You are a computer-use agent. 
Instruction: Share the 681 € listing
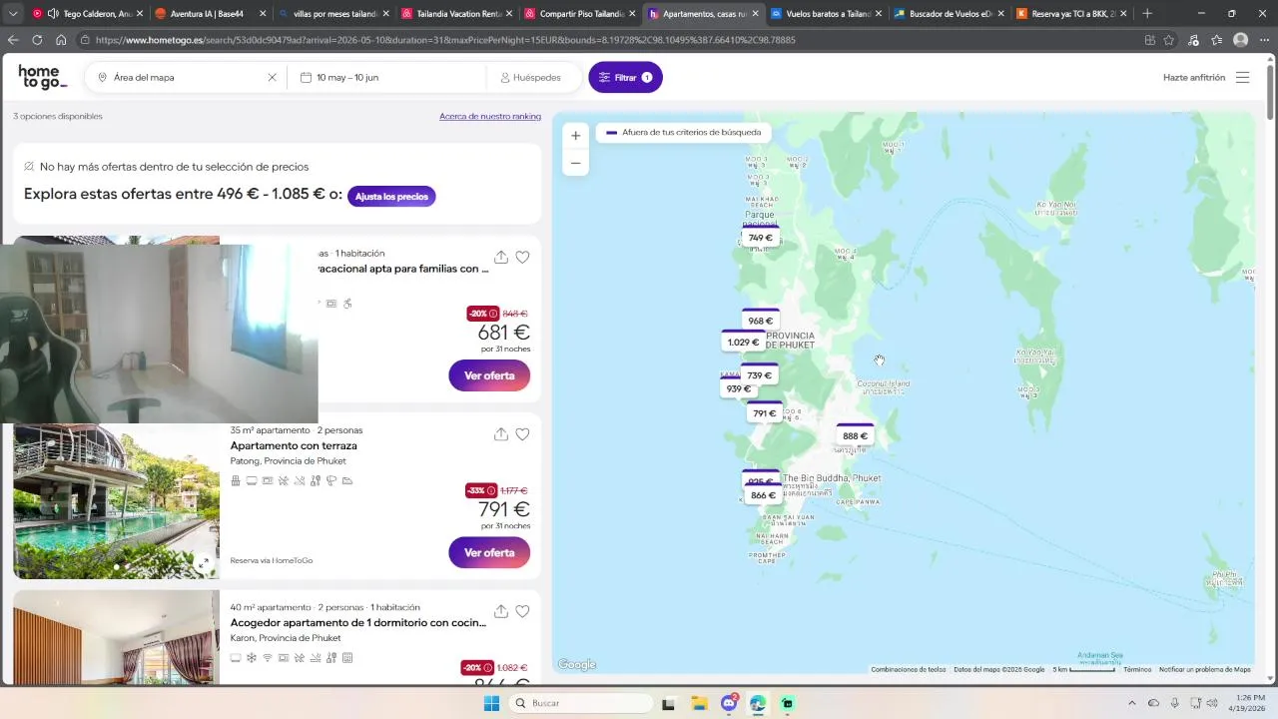click(x=501, y=257)
